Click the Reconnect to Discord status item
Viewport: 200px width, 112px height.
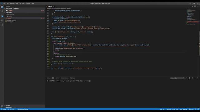[22, 109]
